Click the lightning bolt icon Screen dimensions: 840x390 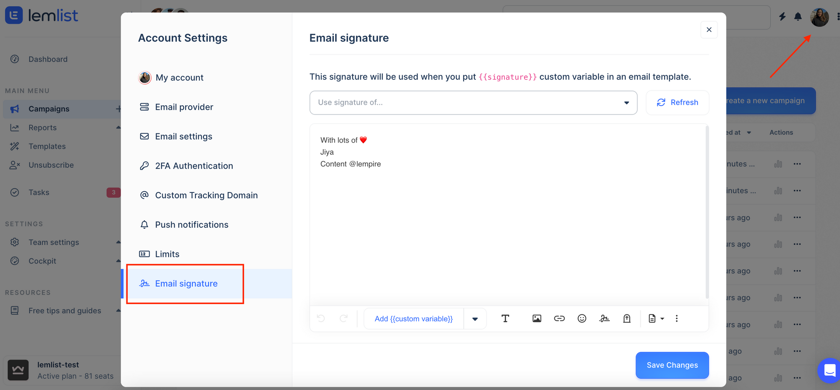click(782, 17)
